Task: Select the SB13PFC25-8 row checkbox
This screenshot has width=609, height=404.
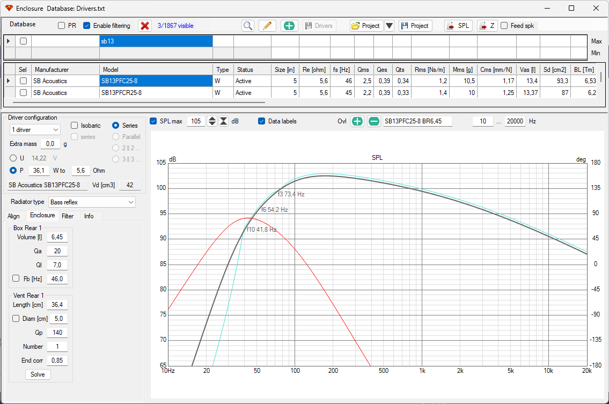Action: click(23, 81)
